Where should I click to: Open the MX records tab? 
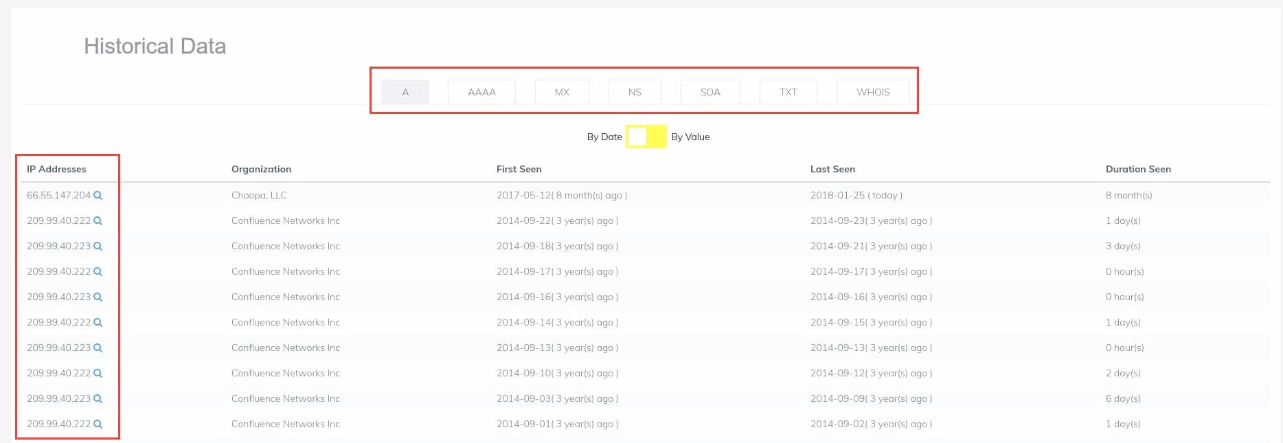tap(562, 92)
